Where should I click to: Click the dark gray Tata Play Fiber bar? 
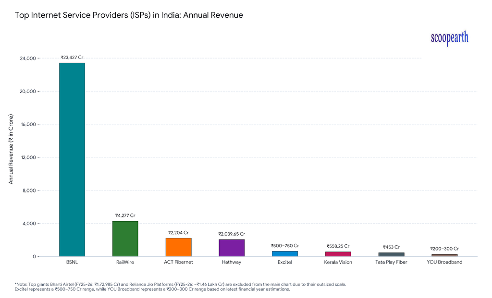(x=391, y=254)
